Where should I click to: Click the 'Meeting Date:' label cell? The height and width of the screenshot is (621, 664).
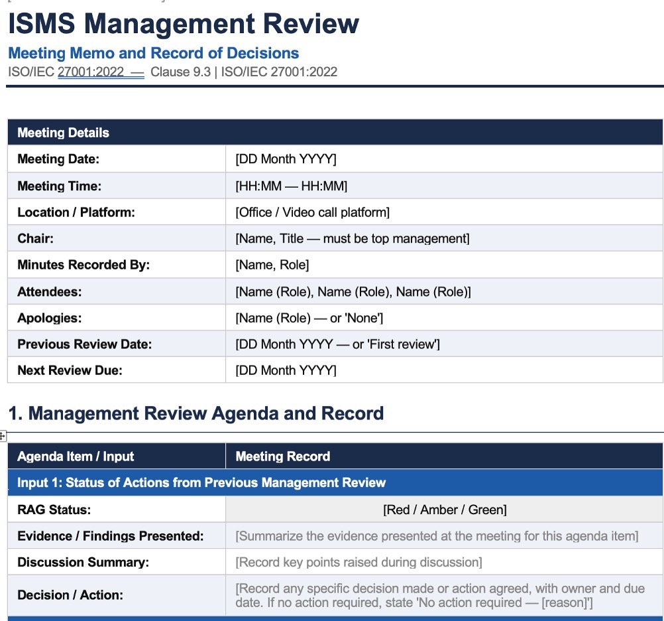[117, 159]
